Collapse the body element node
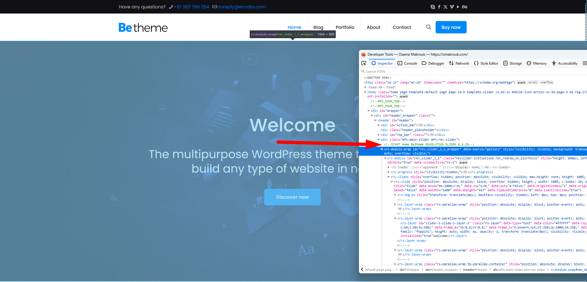Screen dimensions: 587x282 point(365,92)
